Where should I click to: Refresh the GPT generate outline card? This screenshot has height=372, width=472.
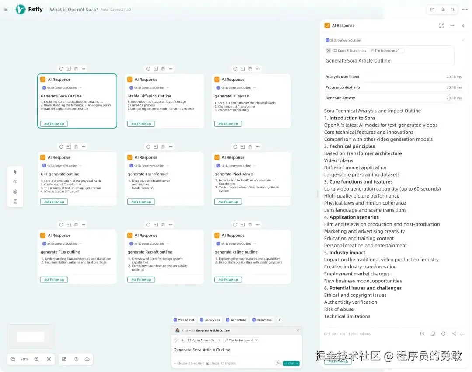(x=61, y=146)
